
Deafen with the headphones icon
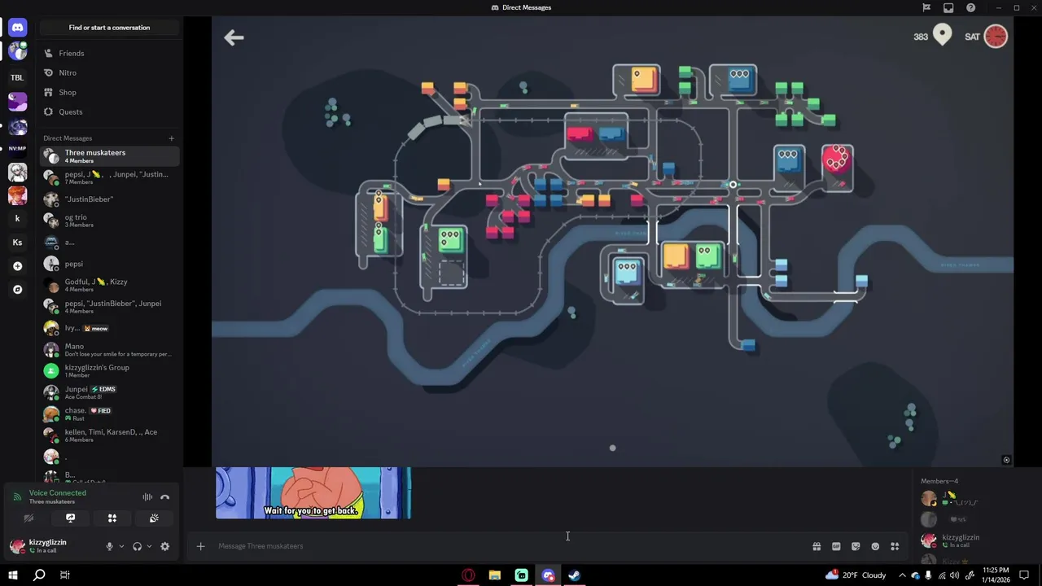[x=137, y=546]
